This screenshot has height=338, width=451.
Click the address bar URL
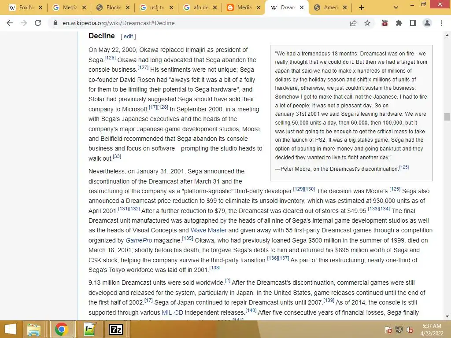click(118, 23)
